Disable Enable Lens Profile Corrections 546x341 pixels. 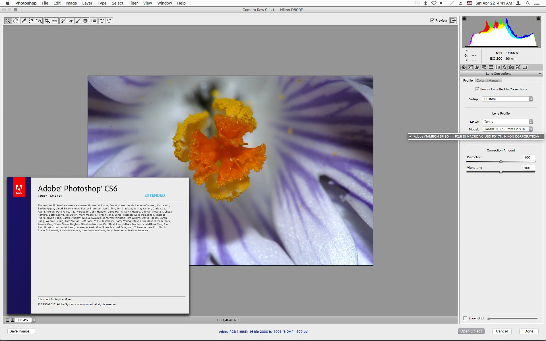477,89
